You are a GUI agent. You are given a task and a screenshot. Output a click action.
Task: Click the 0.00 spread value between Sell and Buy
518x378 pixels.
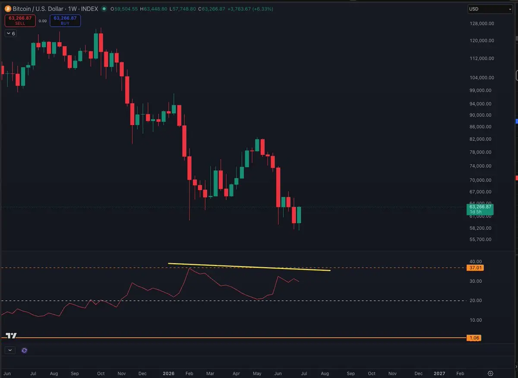tap(42, 21)
